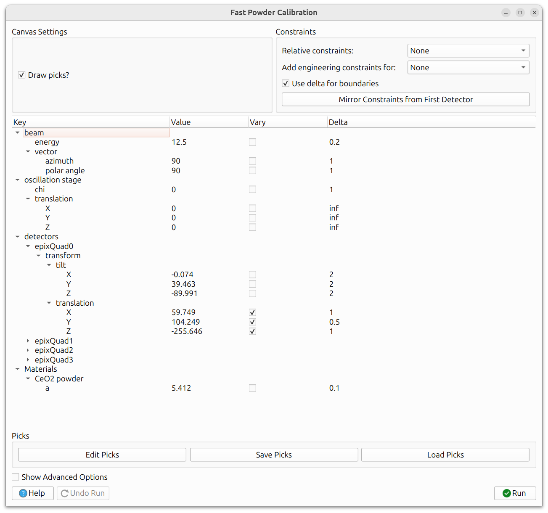
Task: Collapse the beam tree node
Action: pyautogui.click(x=17, y=132)
